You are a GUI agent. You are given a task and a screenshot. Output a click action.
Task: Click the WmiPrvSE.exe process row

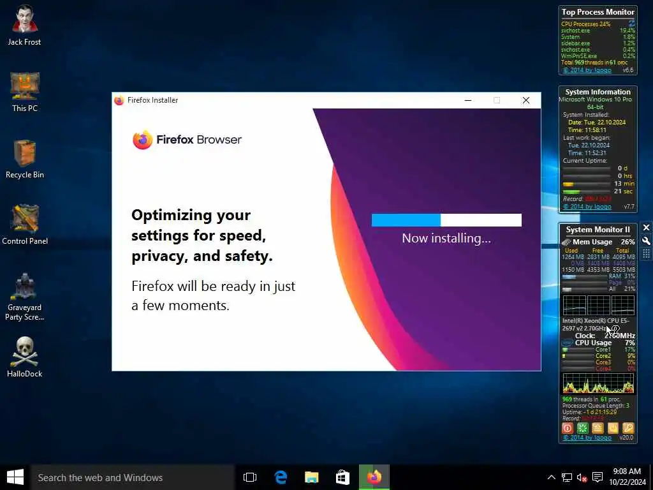coord(598,56)
